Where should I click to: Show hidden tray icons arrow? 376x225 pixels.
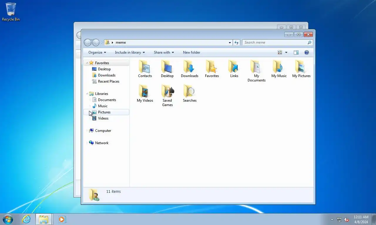coord(332,219)
